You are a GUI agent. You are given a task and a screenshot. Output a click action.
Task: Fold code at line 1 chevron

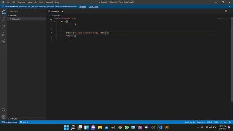55,19
